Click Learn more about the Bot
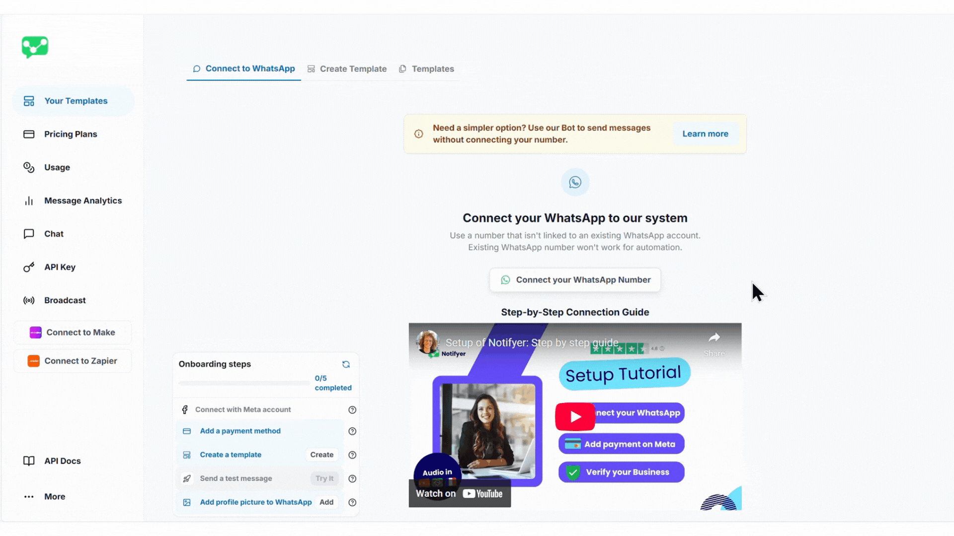954x536 pixels. coord(705,134)
